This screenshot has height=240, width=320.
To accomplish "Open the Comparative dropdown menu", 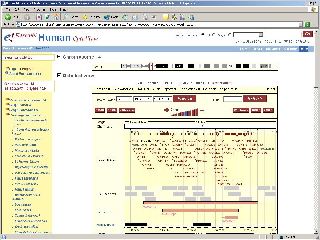I will 123,89.
